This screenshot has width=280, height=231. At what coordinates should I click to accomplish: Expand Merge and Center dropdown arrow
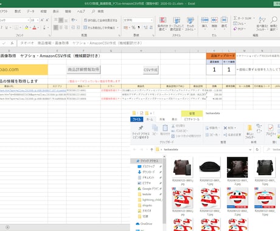117,27
